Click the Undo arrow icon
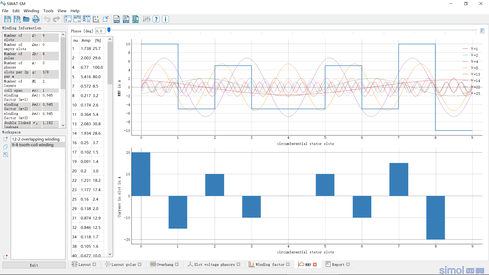Image resolution: width=489 pixels, height=275 pixels. coord(47,19)
